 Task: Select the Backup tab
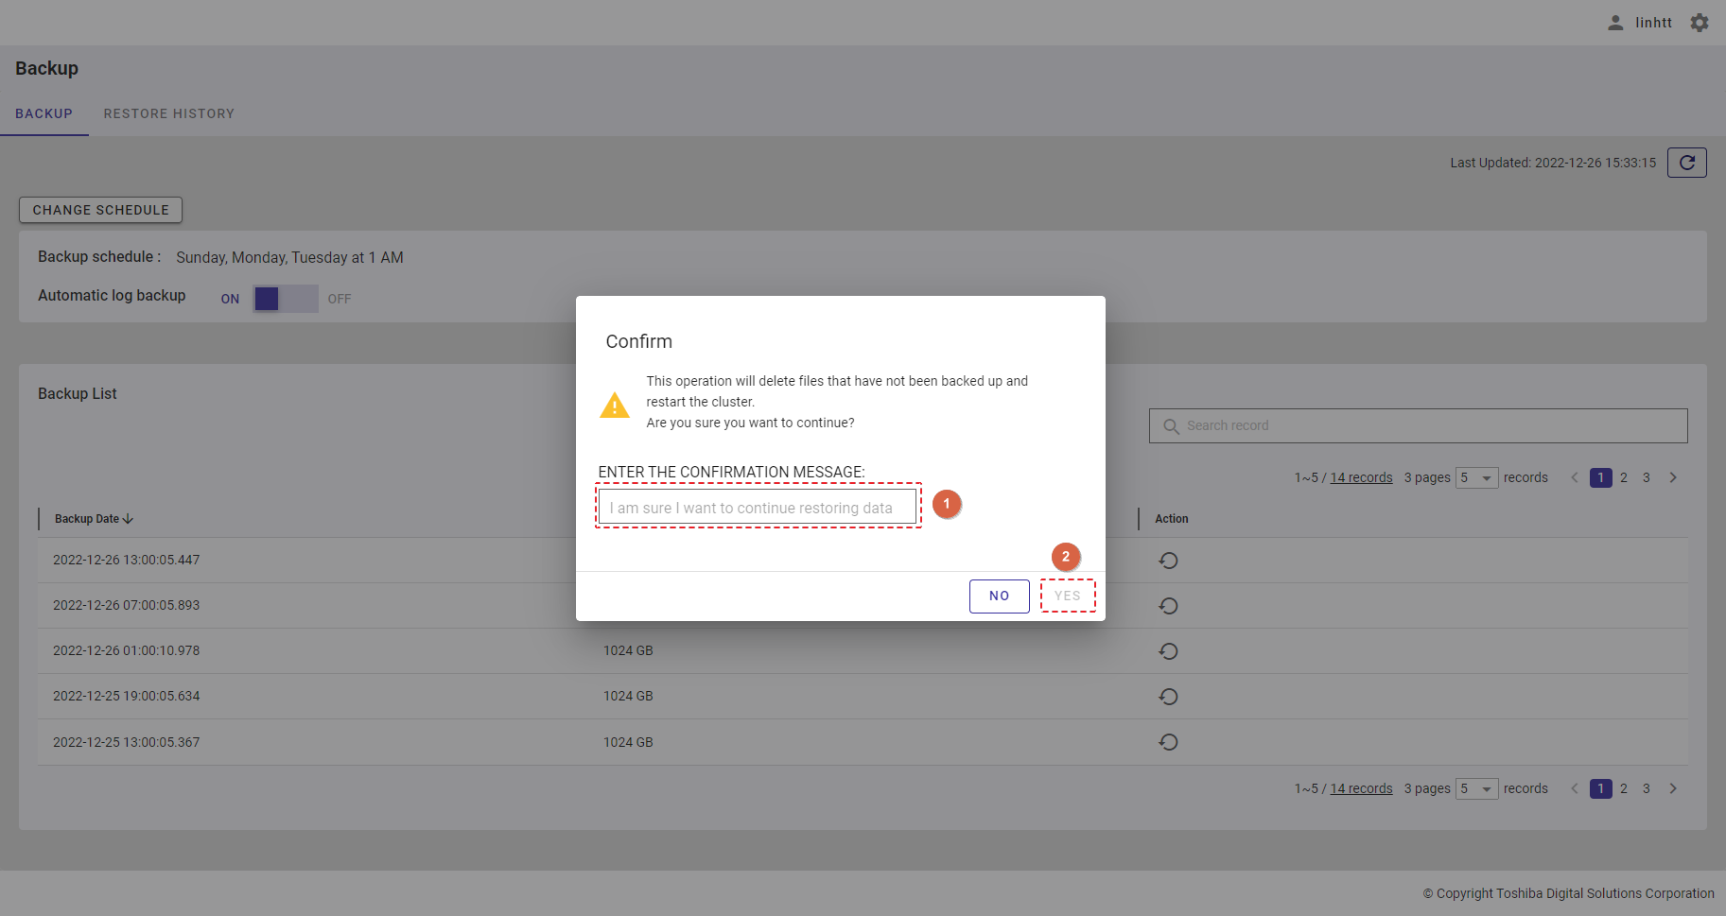(x=44, y=113)
